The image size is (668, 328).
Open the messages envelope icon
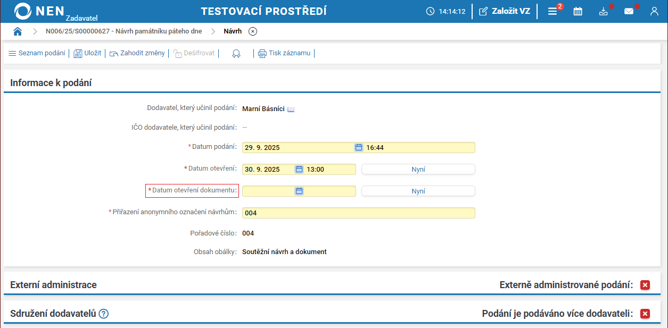pos(629,11)
